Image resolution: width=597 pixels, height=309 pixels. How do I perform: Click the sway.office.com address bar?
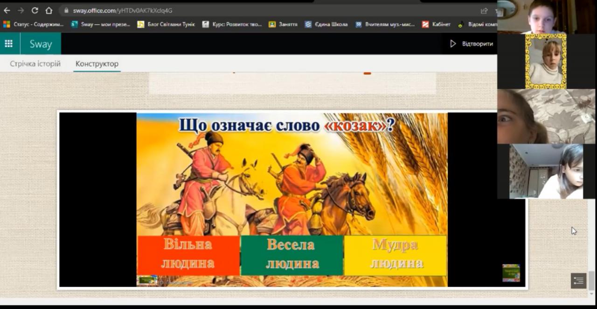[271, 10]
